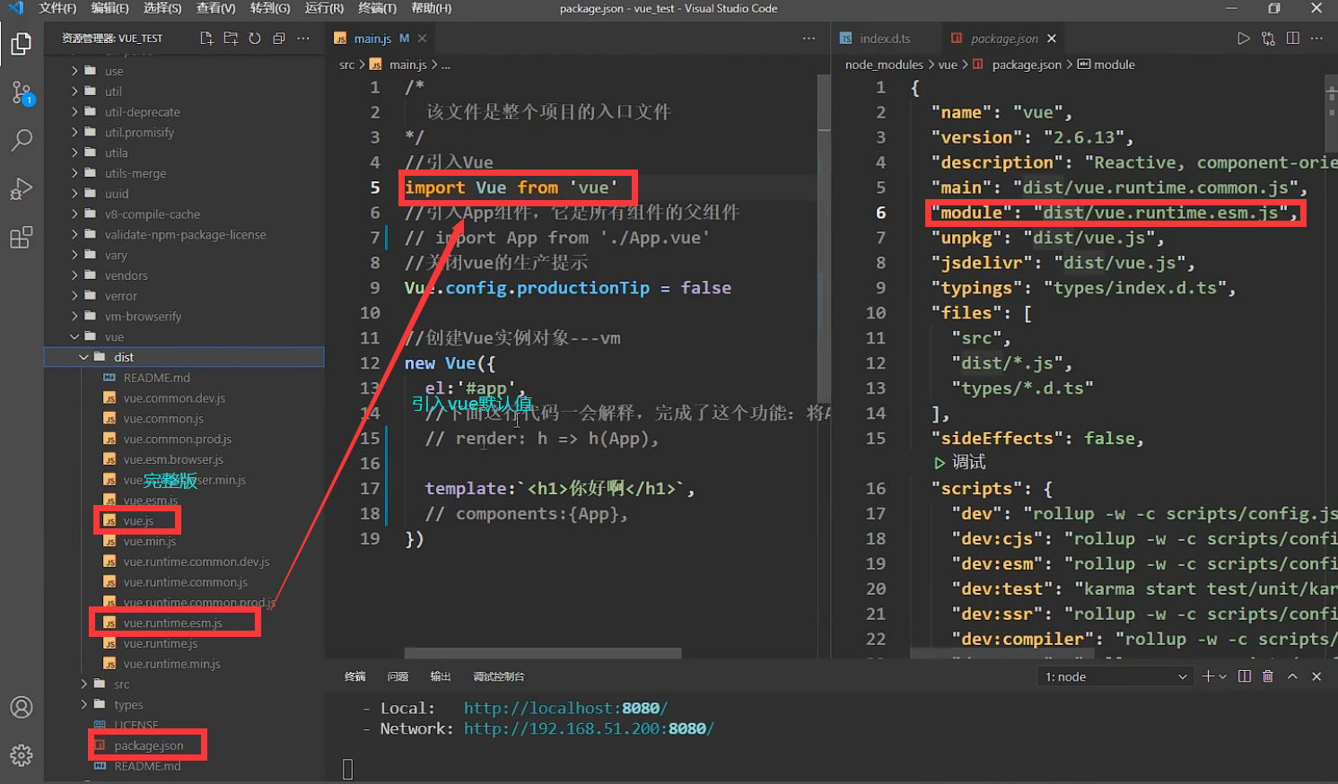Open the localhost:8080 link in terminal
1338x784 pixels.
click(x=565, y=709)
